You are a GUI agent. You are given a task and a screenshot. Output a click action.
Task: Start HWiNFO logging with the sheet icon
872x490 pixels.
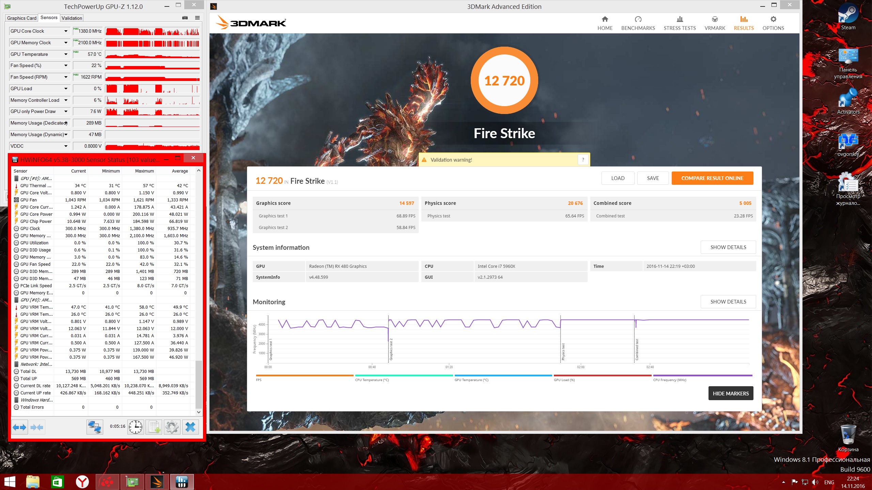[x=154, y=427]
